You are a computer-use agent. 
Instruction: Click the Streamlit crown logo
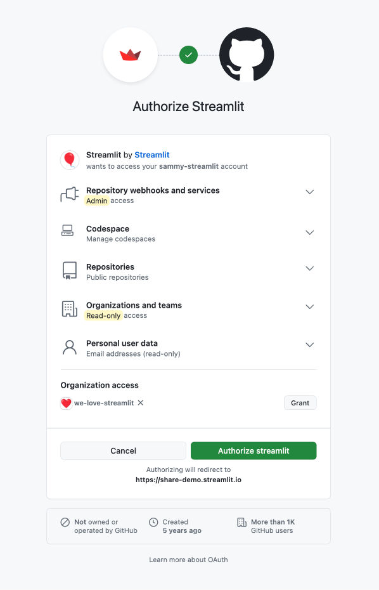pos(130,55)
